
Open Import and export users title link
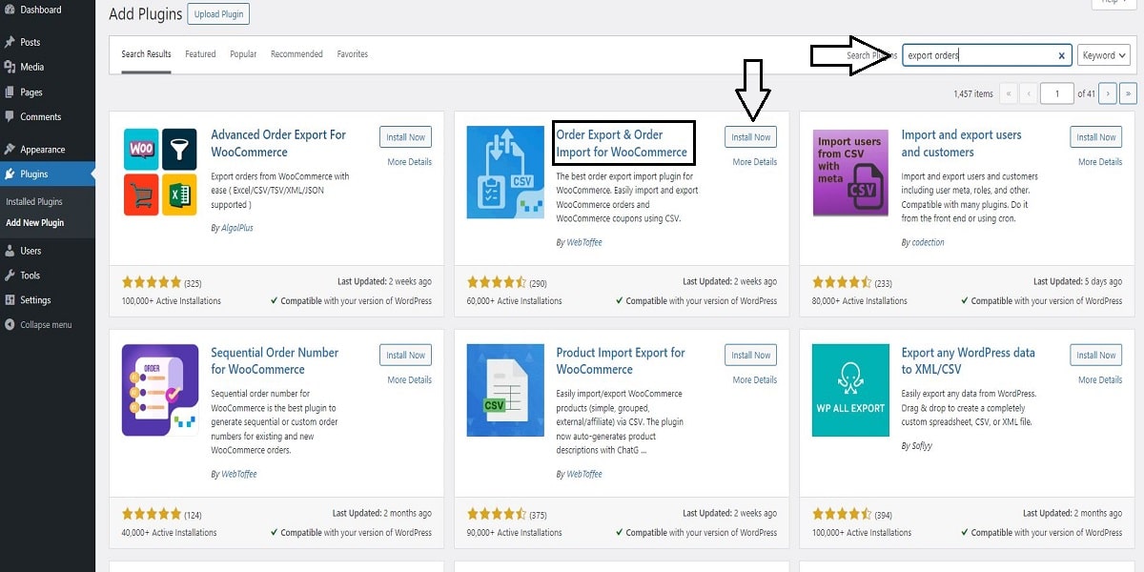pos(961,143)
